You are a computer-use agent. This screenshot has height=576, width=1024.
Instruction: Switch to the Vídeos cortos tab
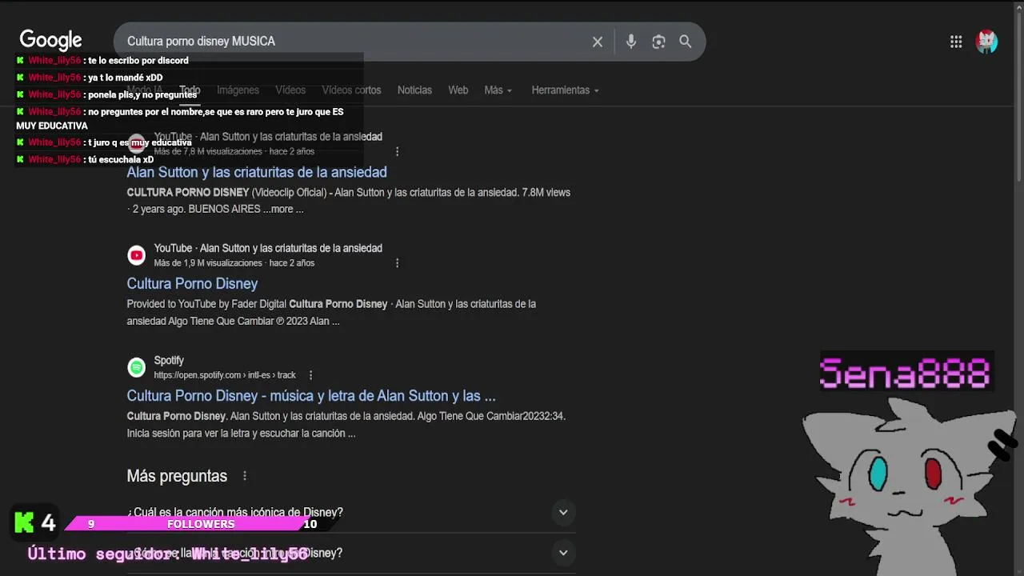click(351, 90)
